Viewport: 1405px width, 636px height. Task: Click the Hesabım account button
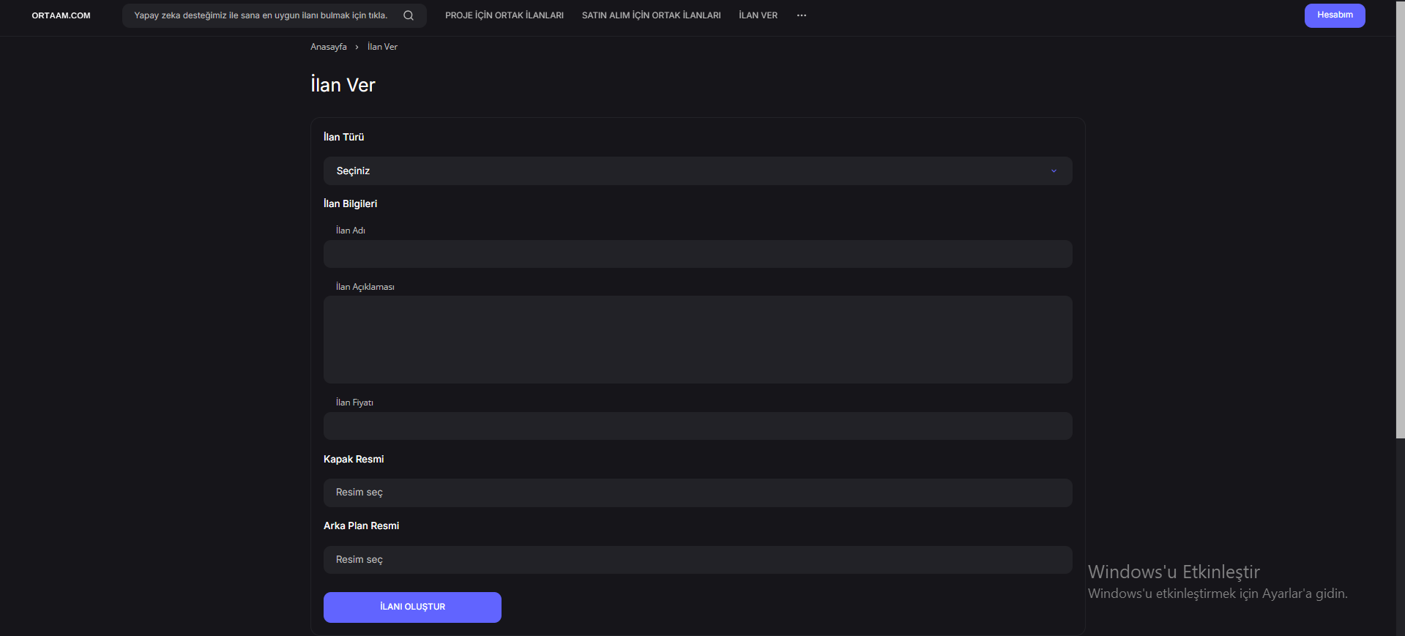pyautogui.click(x=1334, y=15)
